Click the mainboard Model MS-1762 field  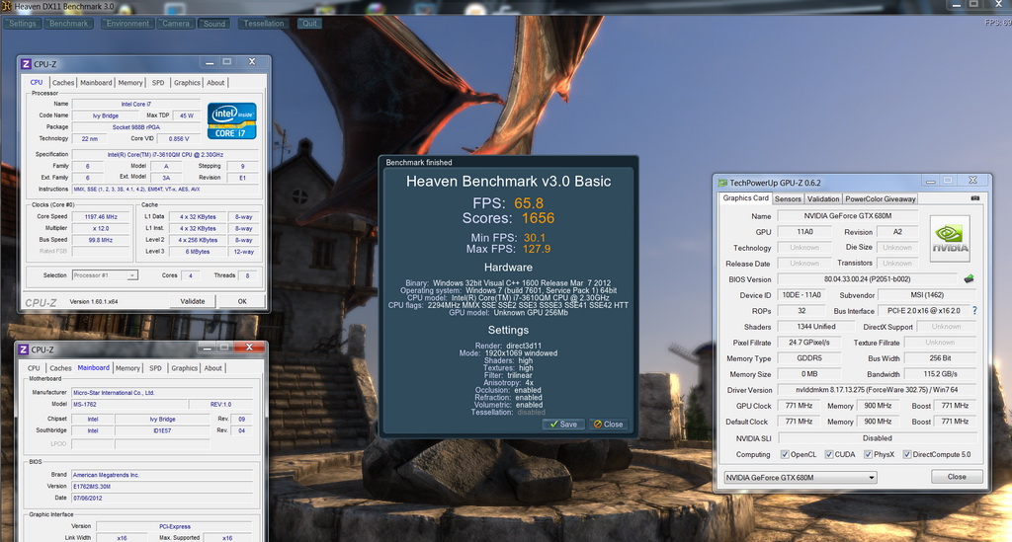[x=129, y=404]
